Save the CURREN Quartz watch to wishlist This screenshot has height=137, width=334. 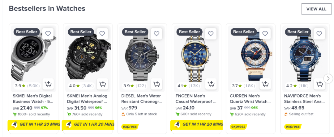265,34
